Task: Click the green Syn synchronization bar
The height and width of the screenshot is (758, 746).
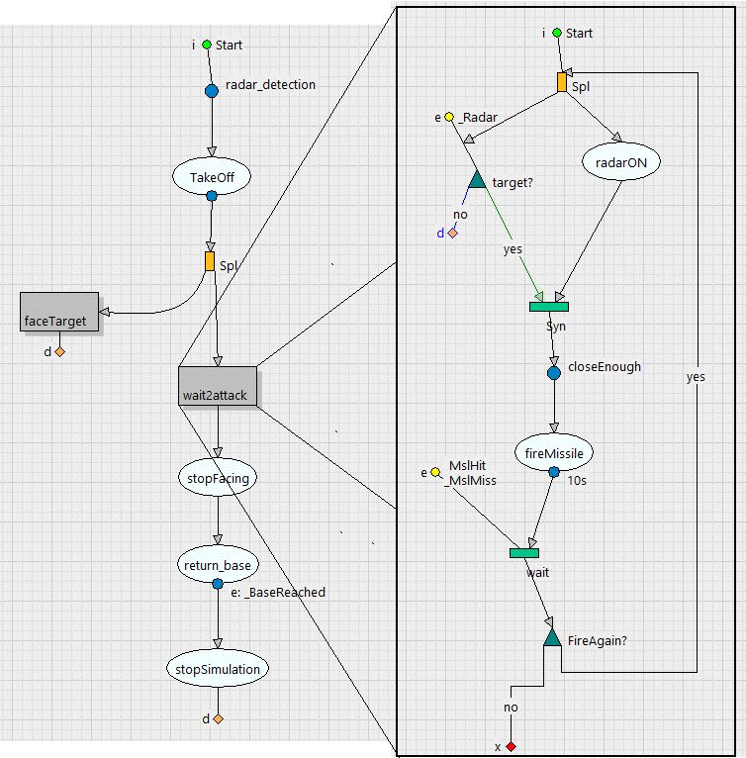Action: point(548,306)
